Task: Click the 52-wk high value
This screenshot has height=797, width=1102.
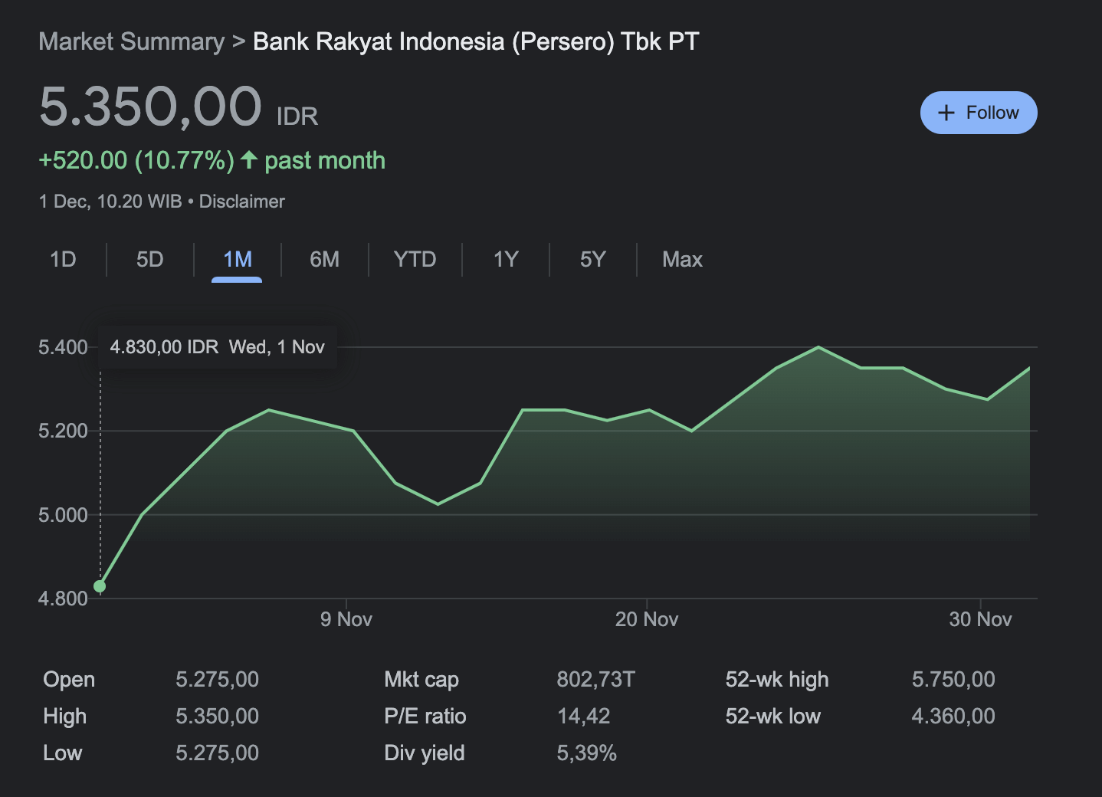Action: tap(953, 679)
